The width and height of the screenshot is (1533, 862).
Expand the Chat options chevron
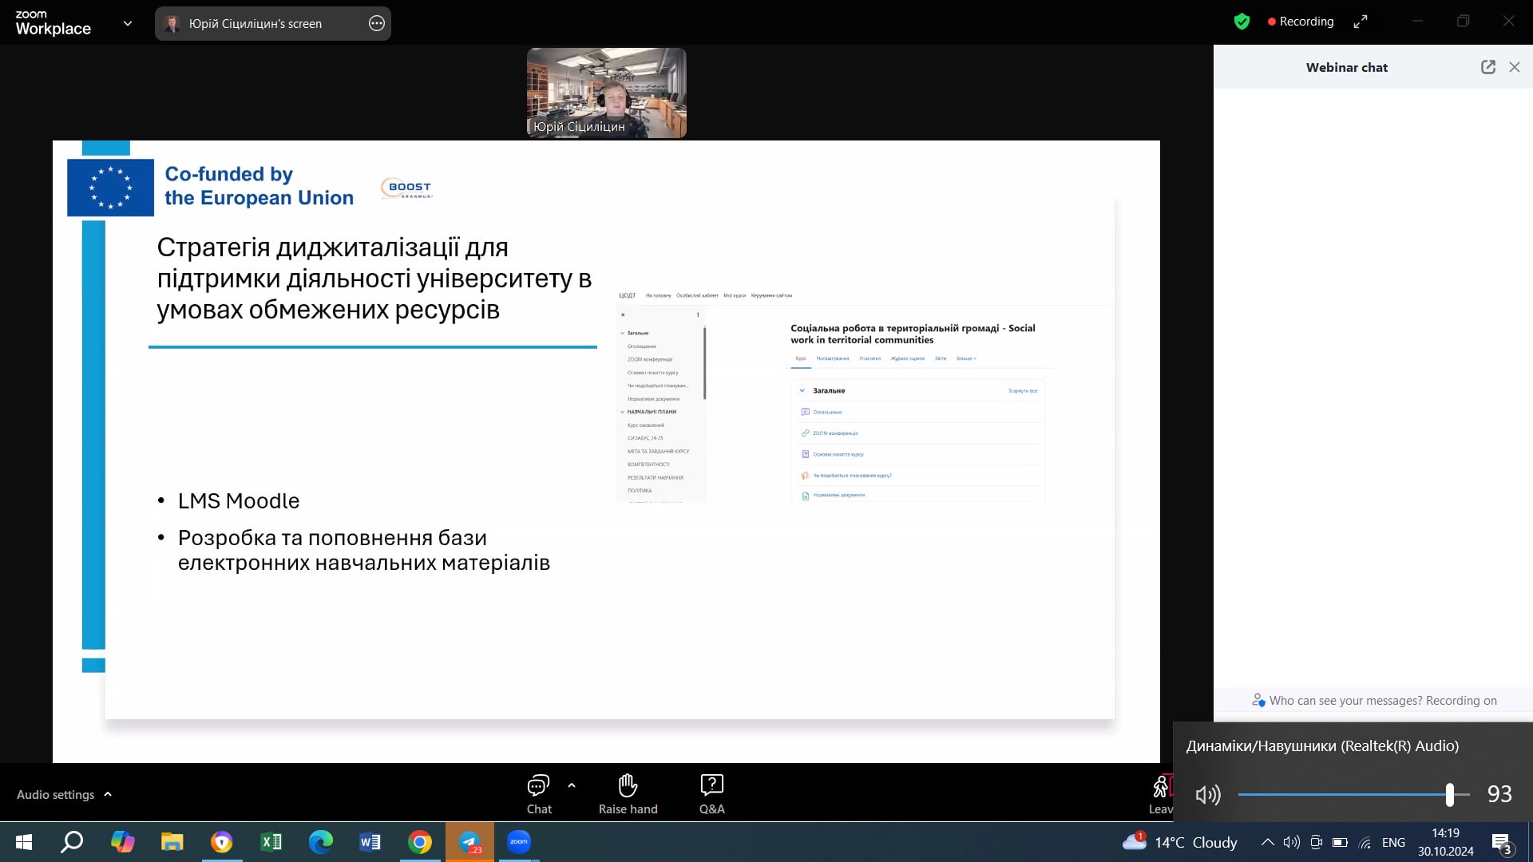click(572, 785)
